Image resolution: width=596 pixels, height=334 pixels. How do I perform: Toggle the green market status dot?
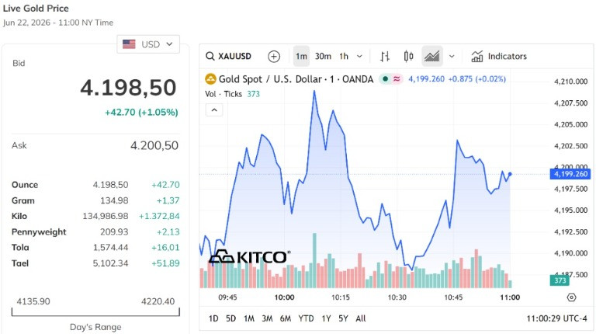(x=385, y=79)
